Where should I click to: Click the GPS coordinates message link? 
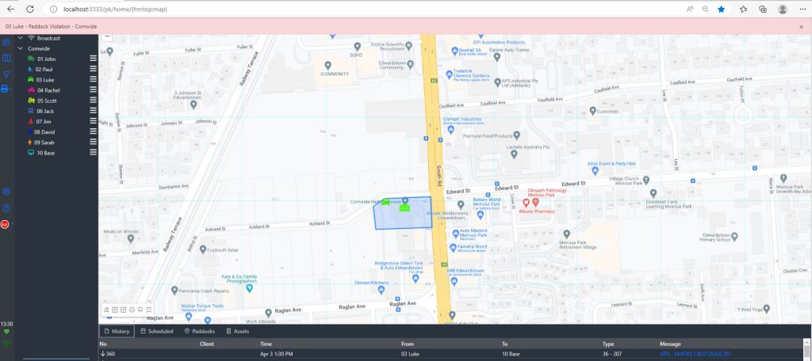[695, 354]
